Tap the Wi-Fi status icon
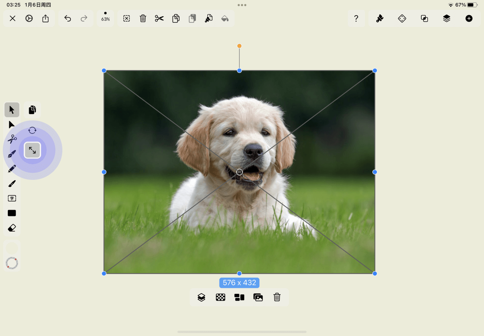 (451, 5)
